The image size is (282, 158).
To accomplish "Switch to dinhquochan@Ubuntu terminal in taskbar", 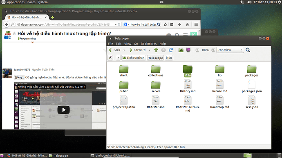I will [x=110, y=156].
